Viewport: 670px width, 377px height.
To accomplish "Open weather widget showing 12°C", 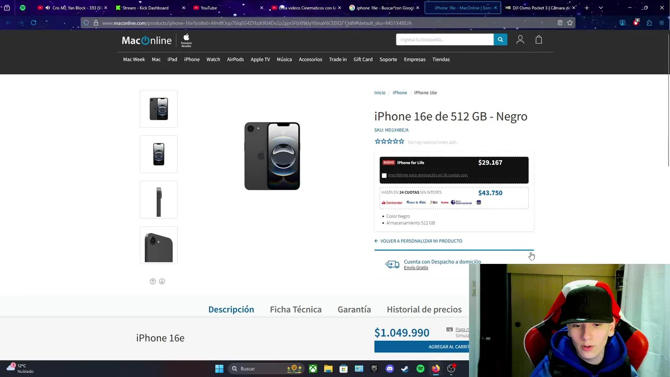I will [21, 369].
